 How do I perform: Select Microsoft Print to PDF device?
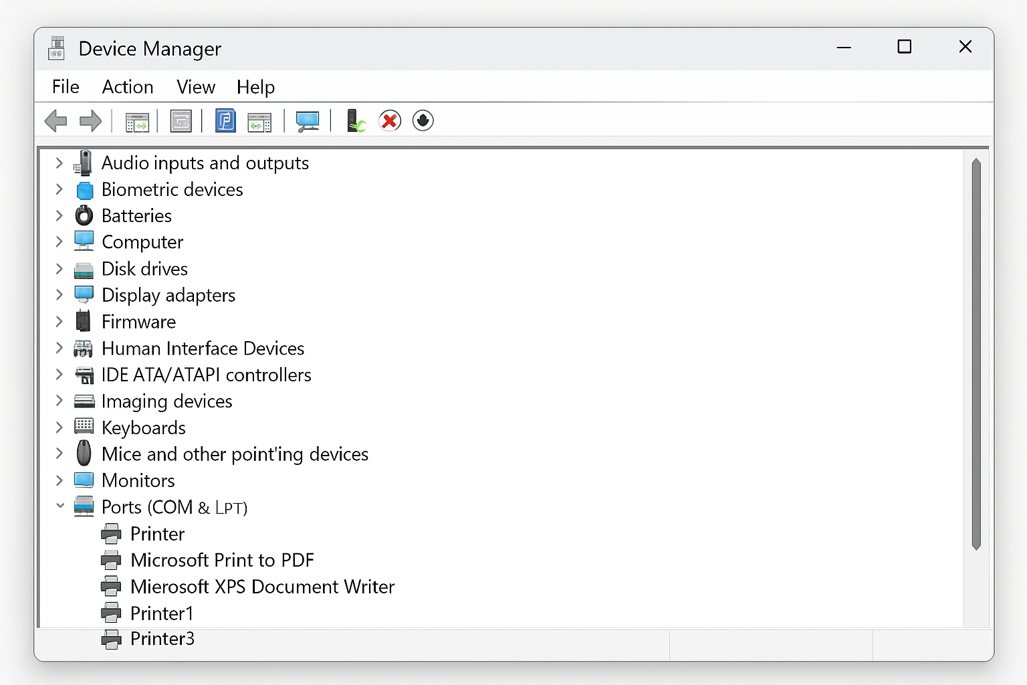click(x=223, y=560)
